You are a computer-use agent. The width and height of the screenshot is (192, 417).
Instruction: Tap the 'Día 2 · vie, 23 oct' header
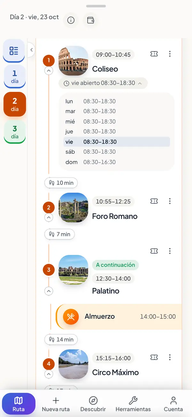[x=34, y=17]
